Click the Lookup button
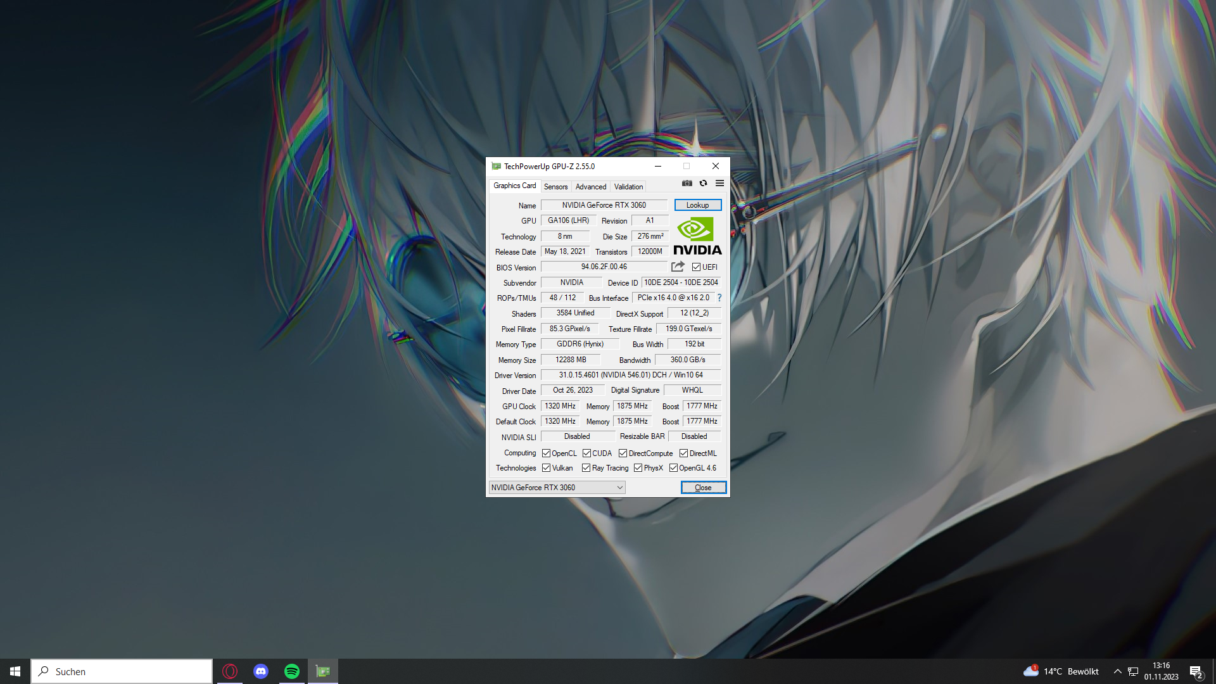The height and width of the screenshot is (684, 1216). coord(697,205)
